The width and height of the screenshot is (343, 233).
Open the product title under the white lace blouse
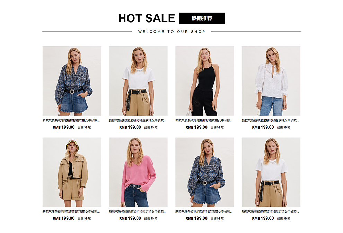point(270,120)
